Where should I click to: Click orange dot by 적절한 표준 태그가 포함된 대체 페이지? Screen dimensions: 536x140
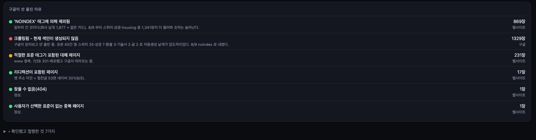(x=10, y=56)
